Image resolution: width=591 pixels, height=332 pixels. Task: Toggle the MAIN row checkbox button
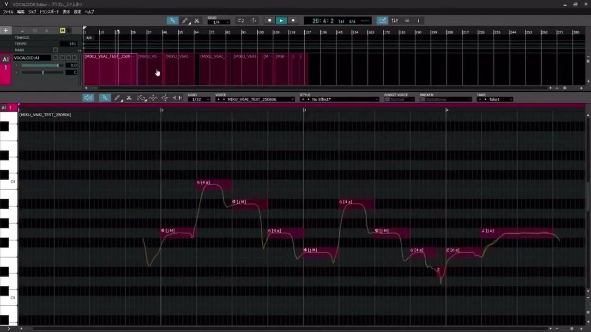pyautogui.click(x=55, y=50)
